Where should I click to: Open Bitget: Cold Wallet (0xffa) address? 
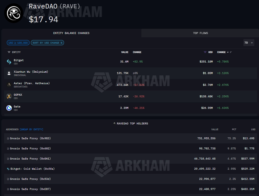[x=32, y=169]
